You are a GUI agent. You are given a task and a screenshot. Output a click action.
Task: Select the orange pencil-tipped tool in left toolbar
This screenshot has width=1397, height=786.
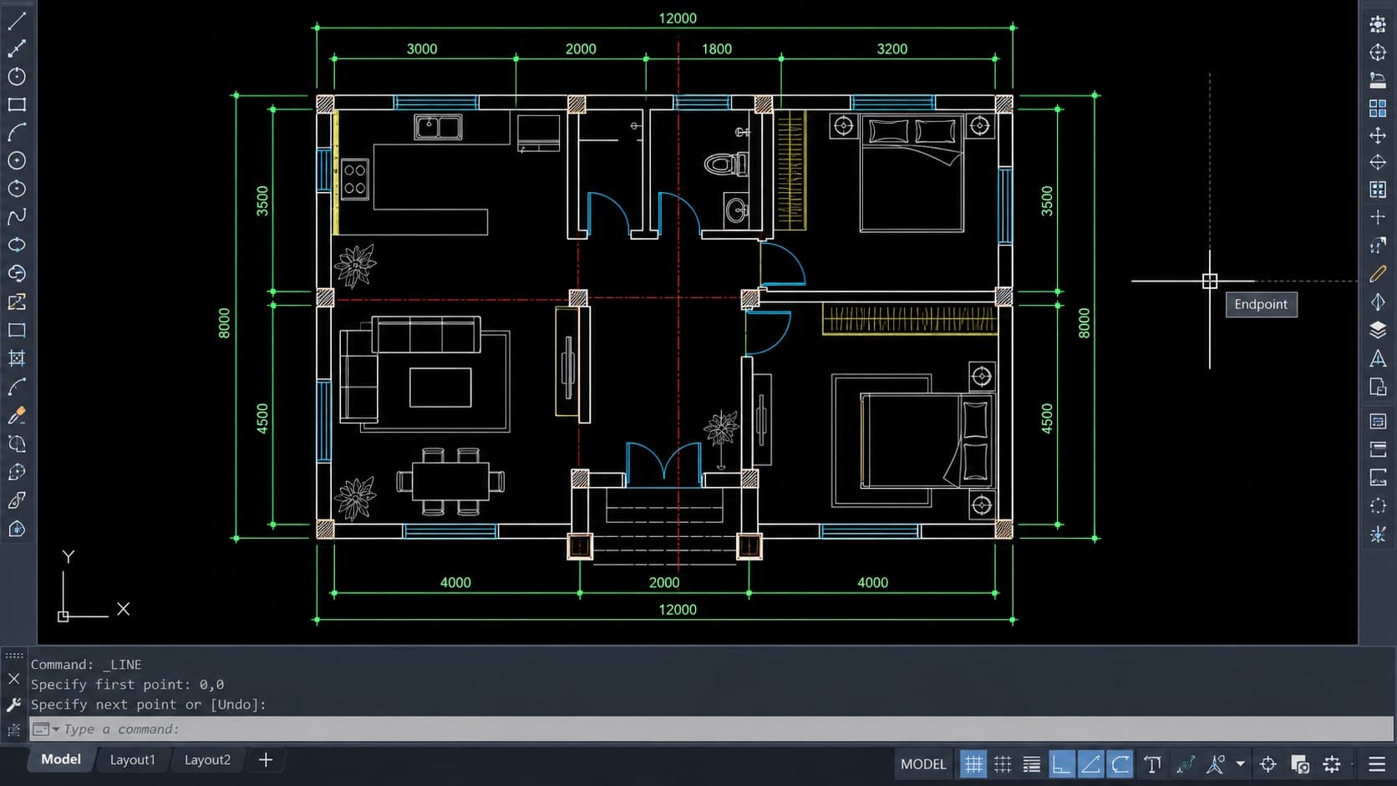pos(17,415)
